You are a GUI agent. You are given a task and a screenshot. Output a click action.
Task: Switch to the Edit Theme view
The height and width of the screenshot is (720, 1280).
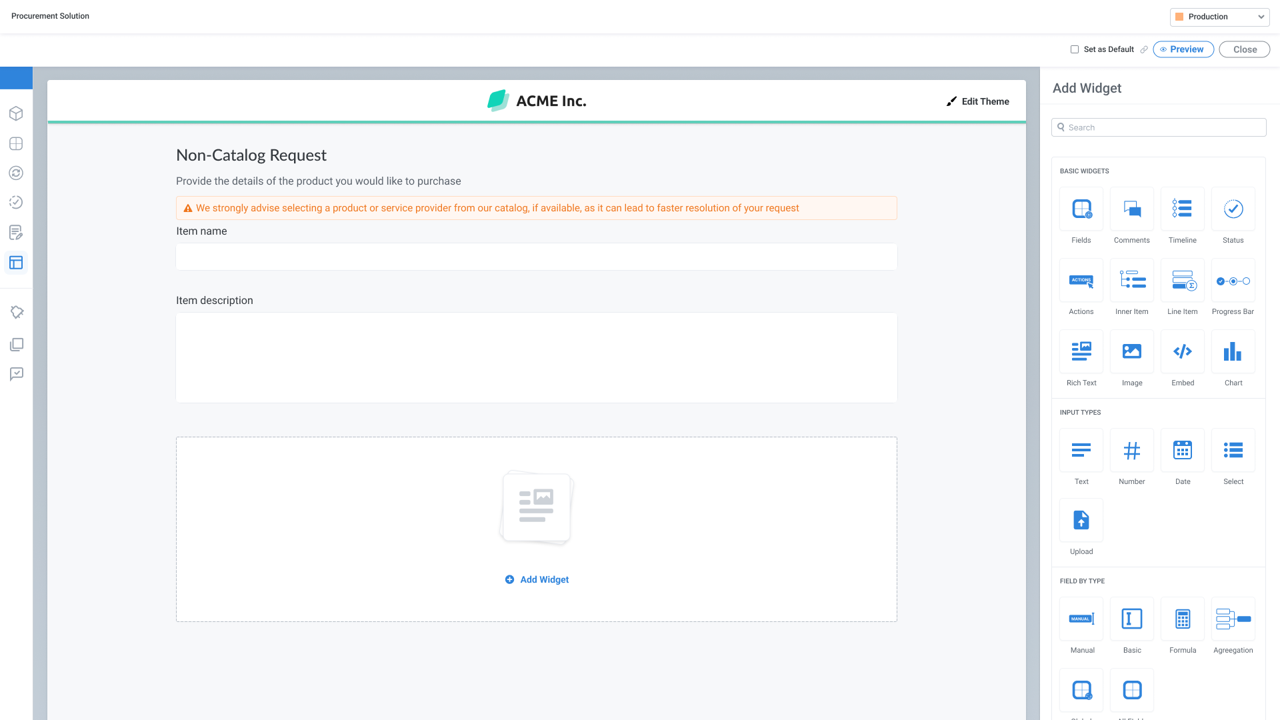pos(978,101)
